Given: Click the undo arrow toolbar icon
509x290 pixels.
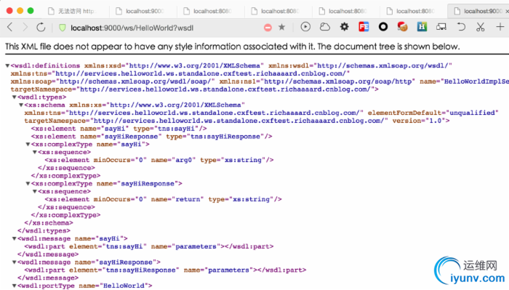Looking at the screenshot, I should [461, 27].
